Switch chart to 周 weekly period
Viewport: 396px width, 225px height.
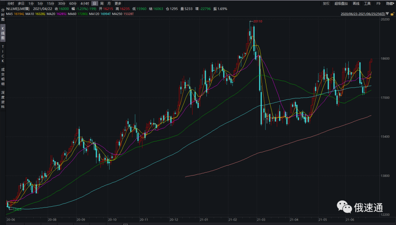point(102,3)
